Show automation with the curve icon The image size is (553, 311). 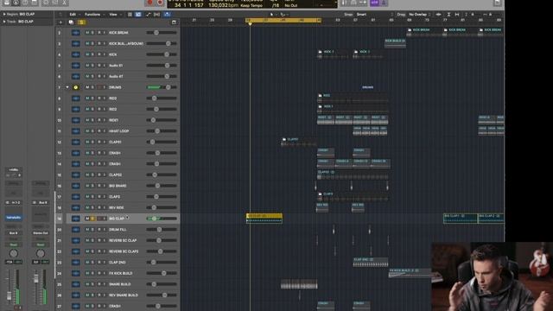click(148, 15)
